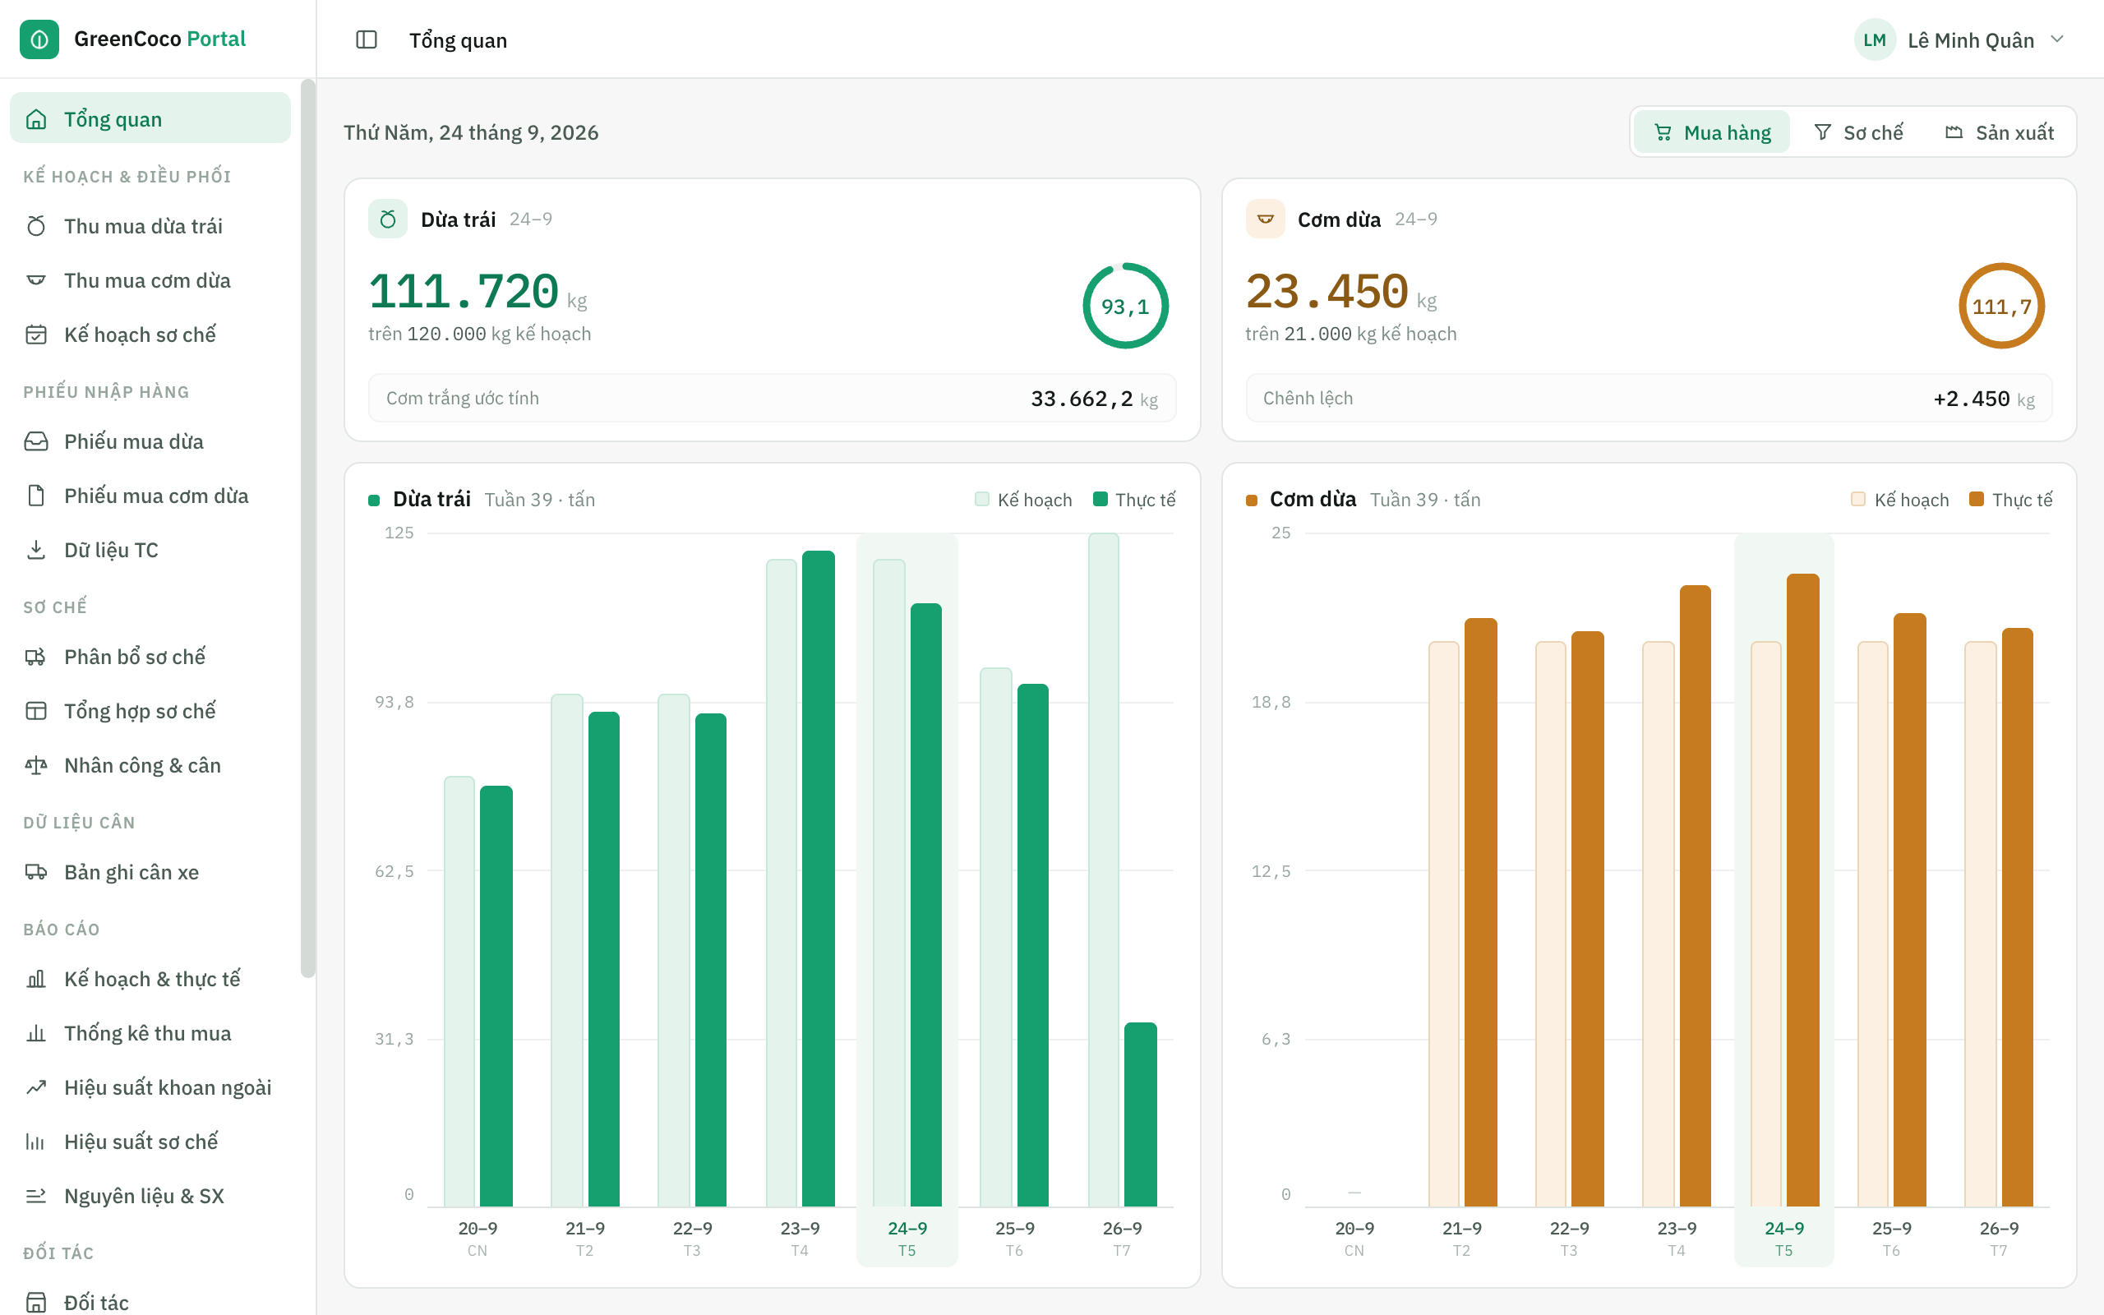The image size is (2104, 1315).
Task: Click the 23.450 kg value
Action: (1340, 291)
